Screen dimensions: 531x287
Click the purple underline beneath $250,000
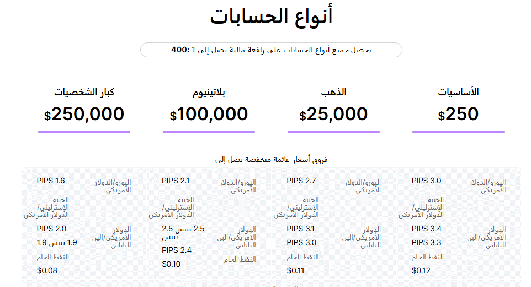[x=84, y=132]
